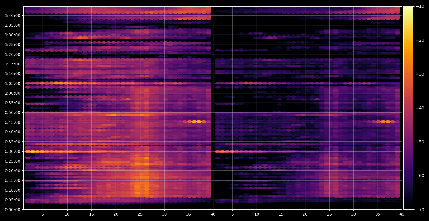Viewport: 429px width, 221px height.
Task: Click x-axis tick 35 under the left heatmap
Action: [189, 214]
